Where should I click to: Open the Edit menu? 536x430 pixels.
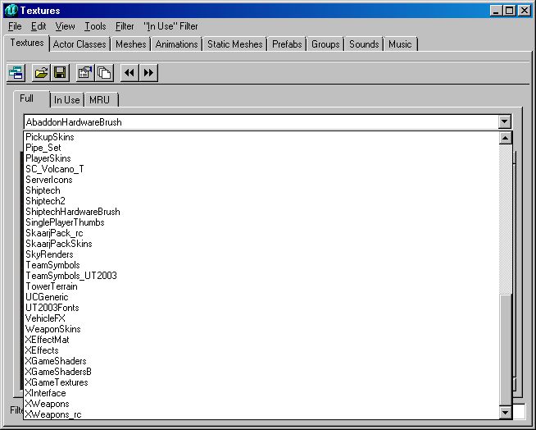(x=39, y=26)
